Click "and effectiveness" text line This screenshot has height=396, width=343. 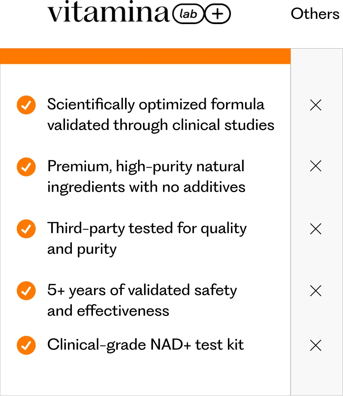(108, 311)
